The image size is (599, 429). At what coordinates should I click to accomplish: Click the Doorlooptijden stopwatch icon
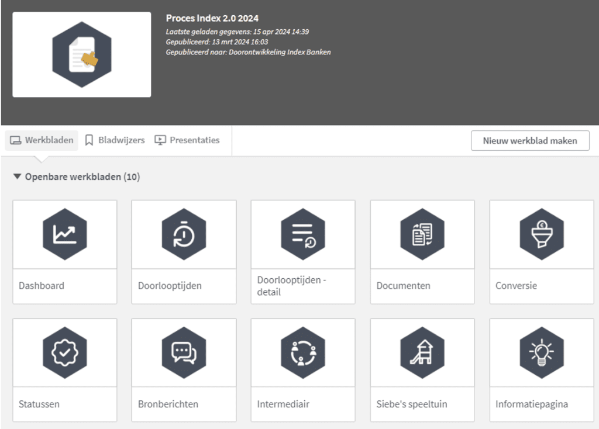click(184, 234)
